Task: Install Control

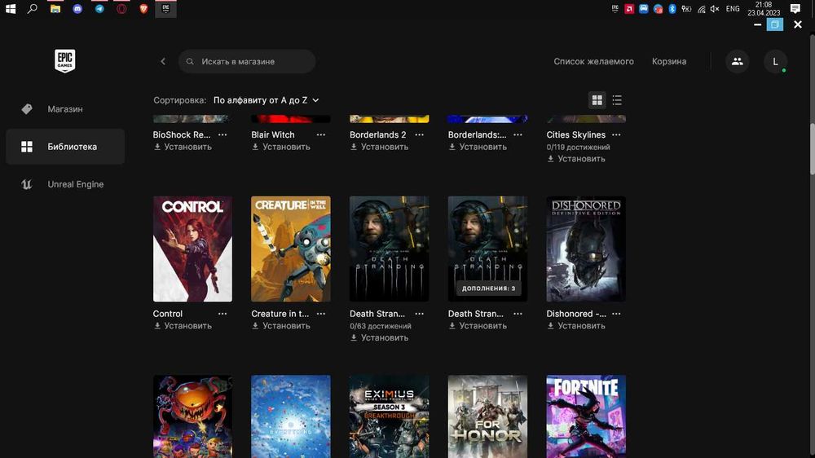Action: coord(183,326)
